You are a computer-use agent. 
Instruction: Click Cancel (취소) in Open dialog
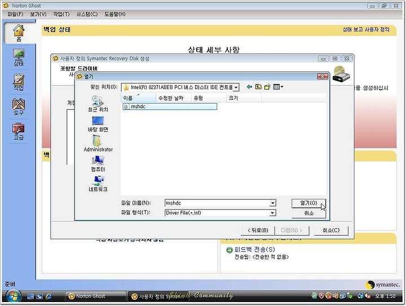pos(308,213)
